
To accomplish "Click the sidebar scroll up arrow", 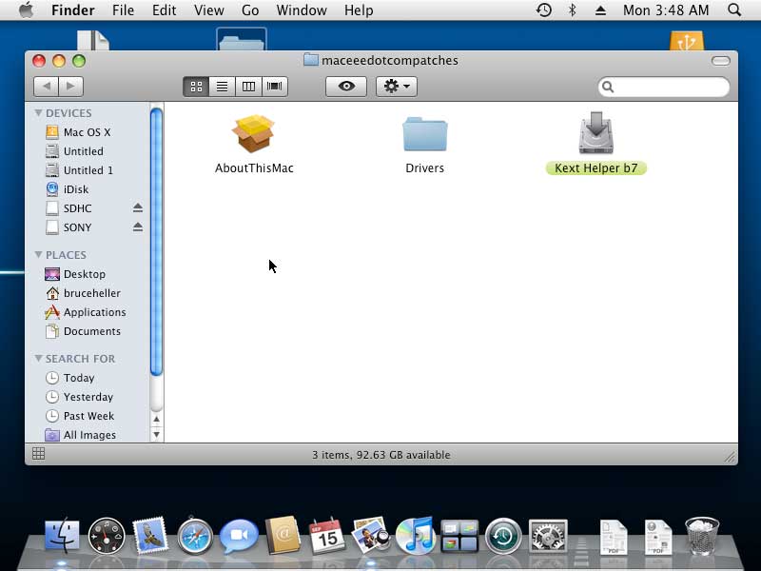I will 156,420.
